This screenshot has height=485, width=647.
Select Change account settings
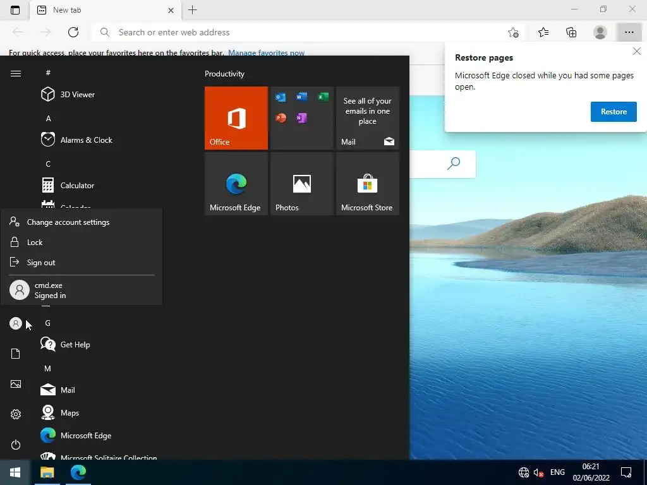click(82, 222)
